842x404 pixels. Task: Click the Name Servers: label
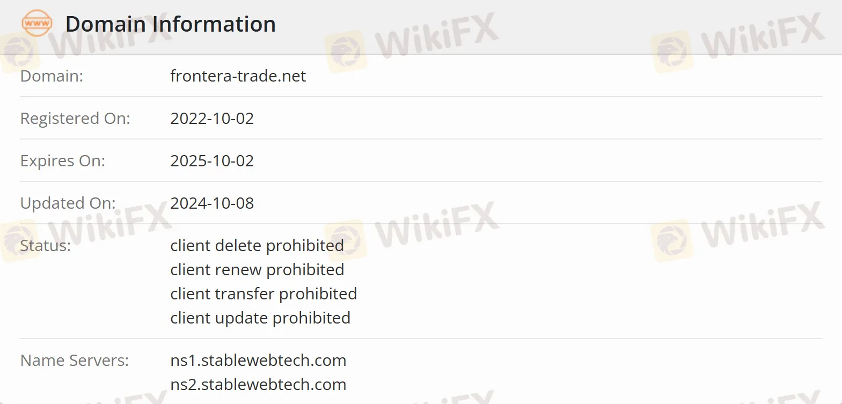point(75,361)
